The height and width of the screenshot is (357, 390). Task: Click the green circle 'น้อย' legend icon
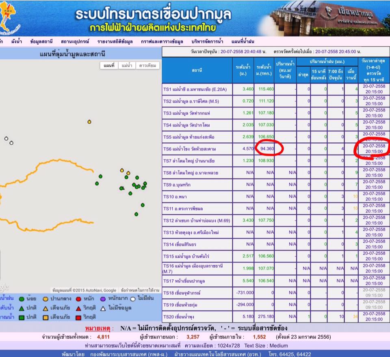(x=22, y=299)
